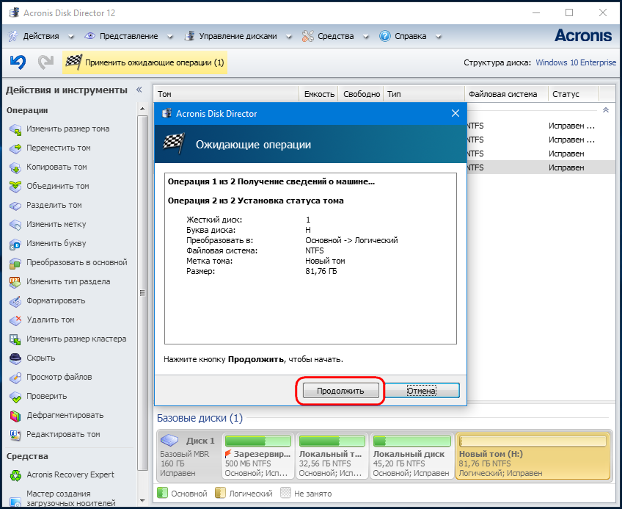Click 'Windows 10 Enterprise' disk structure link

tap(576, 62)
